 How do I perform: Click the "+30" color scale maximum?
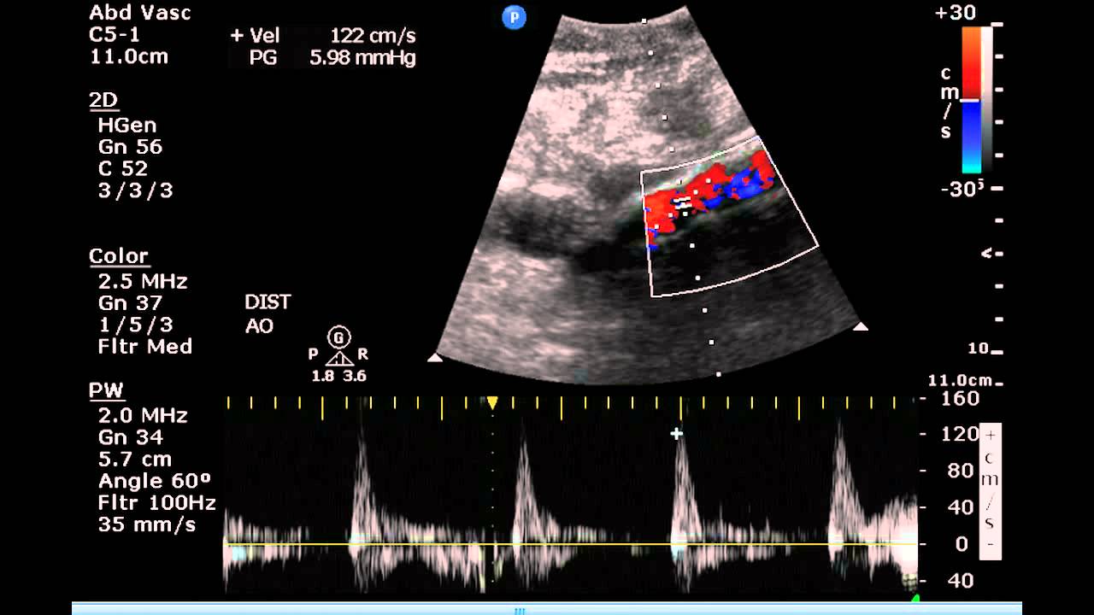[x=956, y=13]
